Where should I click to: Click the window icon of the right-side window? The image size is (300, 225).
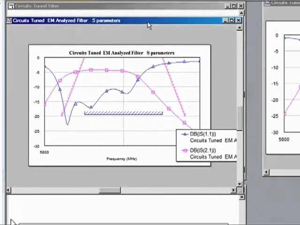(267, 3)
